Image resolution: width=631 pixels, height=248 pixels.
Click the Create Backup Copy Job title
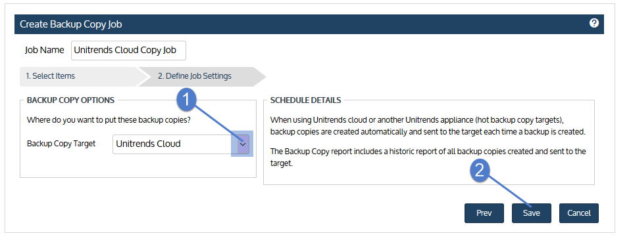tap(71, 24)
